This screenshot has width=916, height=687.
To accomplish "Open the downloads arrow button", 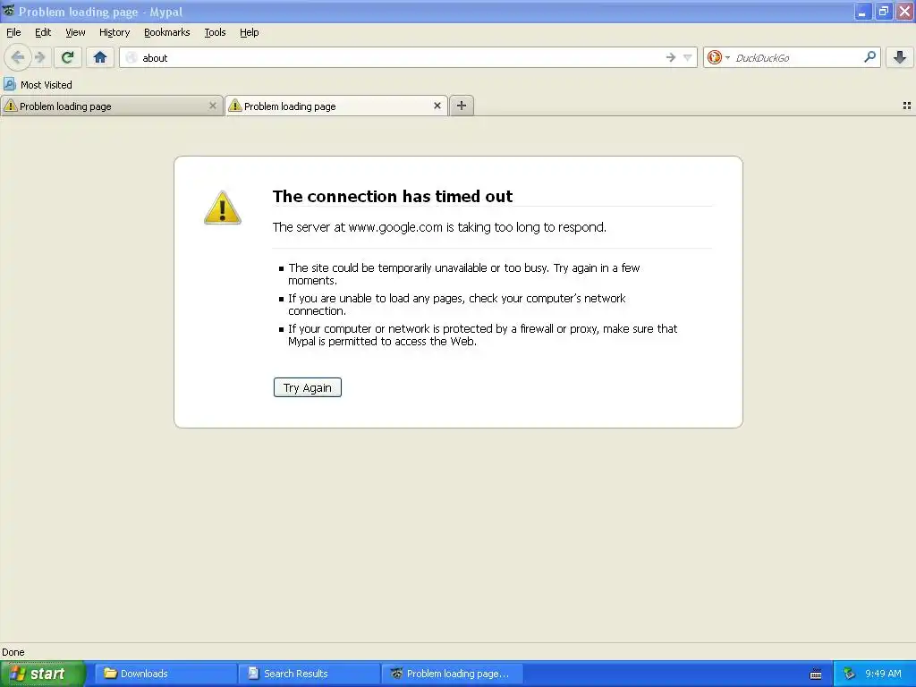I will pyautogui.click(x=900, y=57).
